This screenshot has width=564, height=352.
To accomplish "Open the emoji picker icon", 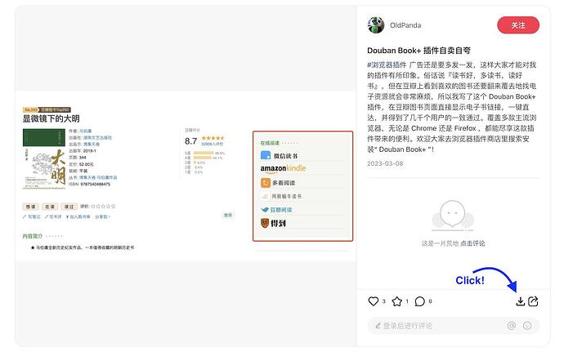I will (527, 326).
